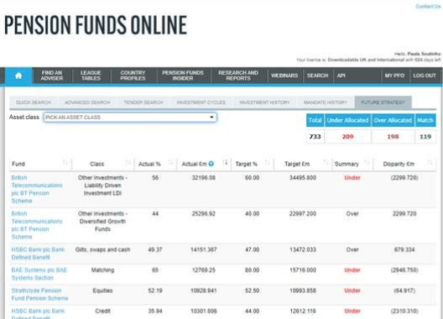Viewport: 443px width, 319px height.
Task: Sort by Target % column arrows
Action: point(268,162)
